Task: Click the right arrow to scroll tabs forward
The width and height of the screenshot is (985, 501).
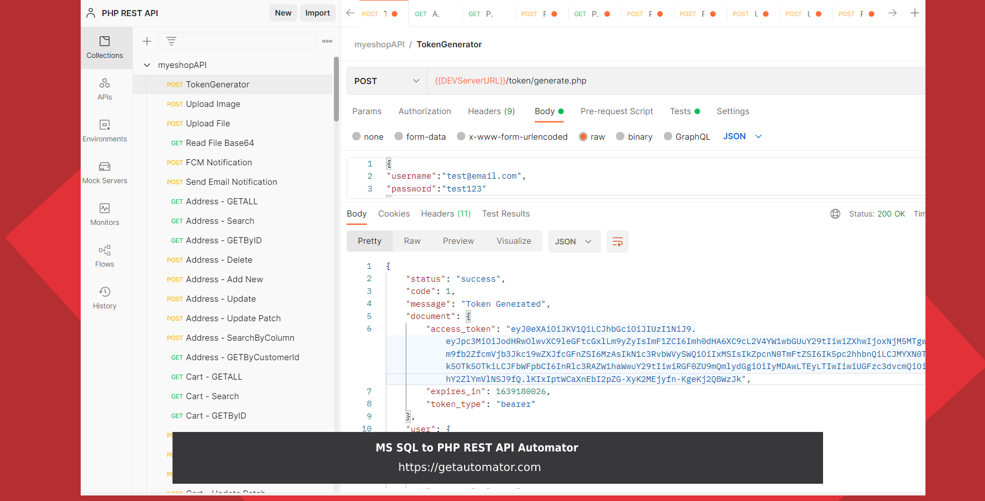Action: (893, 13)
